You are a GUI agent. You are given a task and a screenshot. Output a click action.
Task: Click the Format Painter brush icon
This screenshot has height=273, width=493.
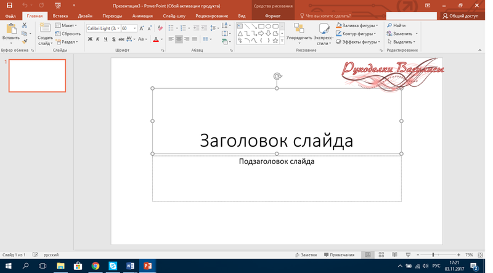[x=25, y=42]
